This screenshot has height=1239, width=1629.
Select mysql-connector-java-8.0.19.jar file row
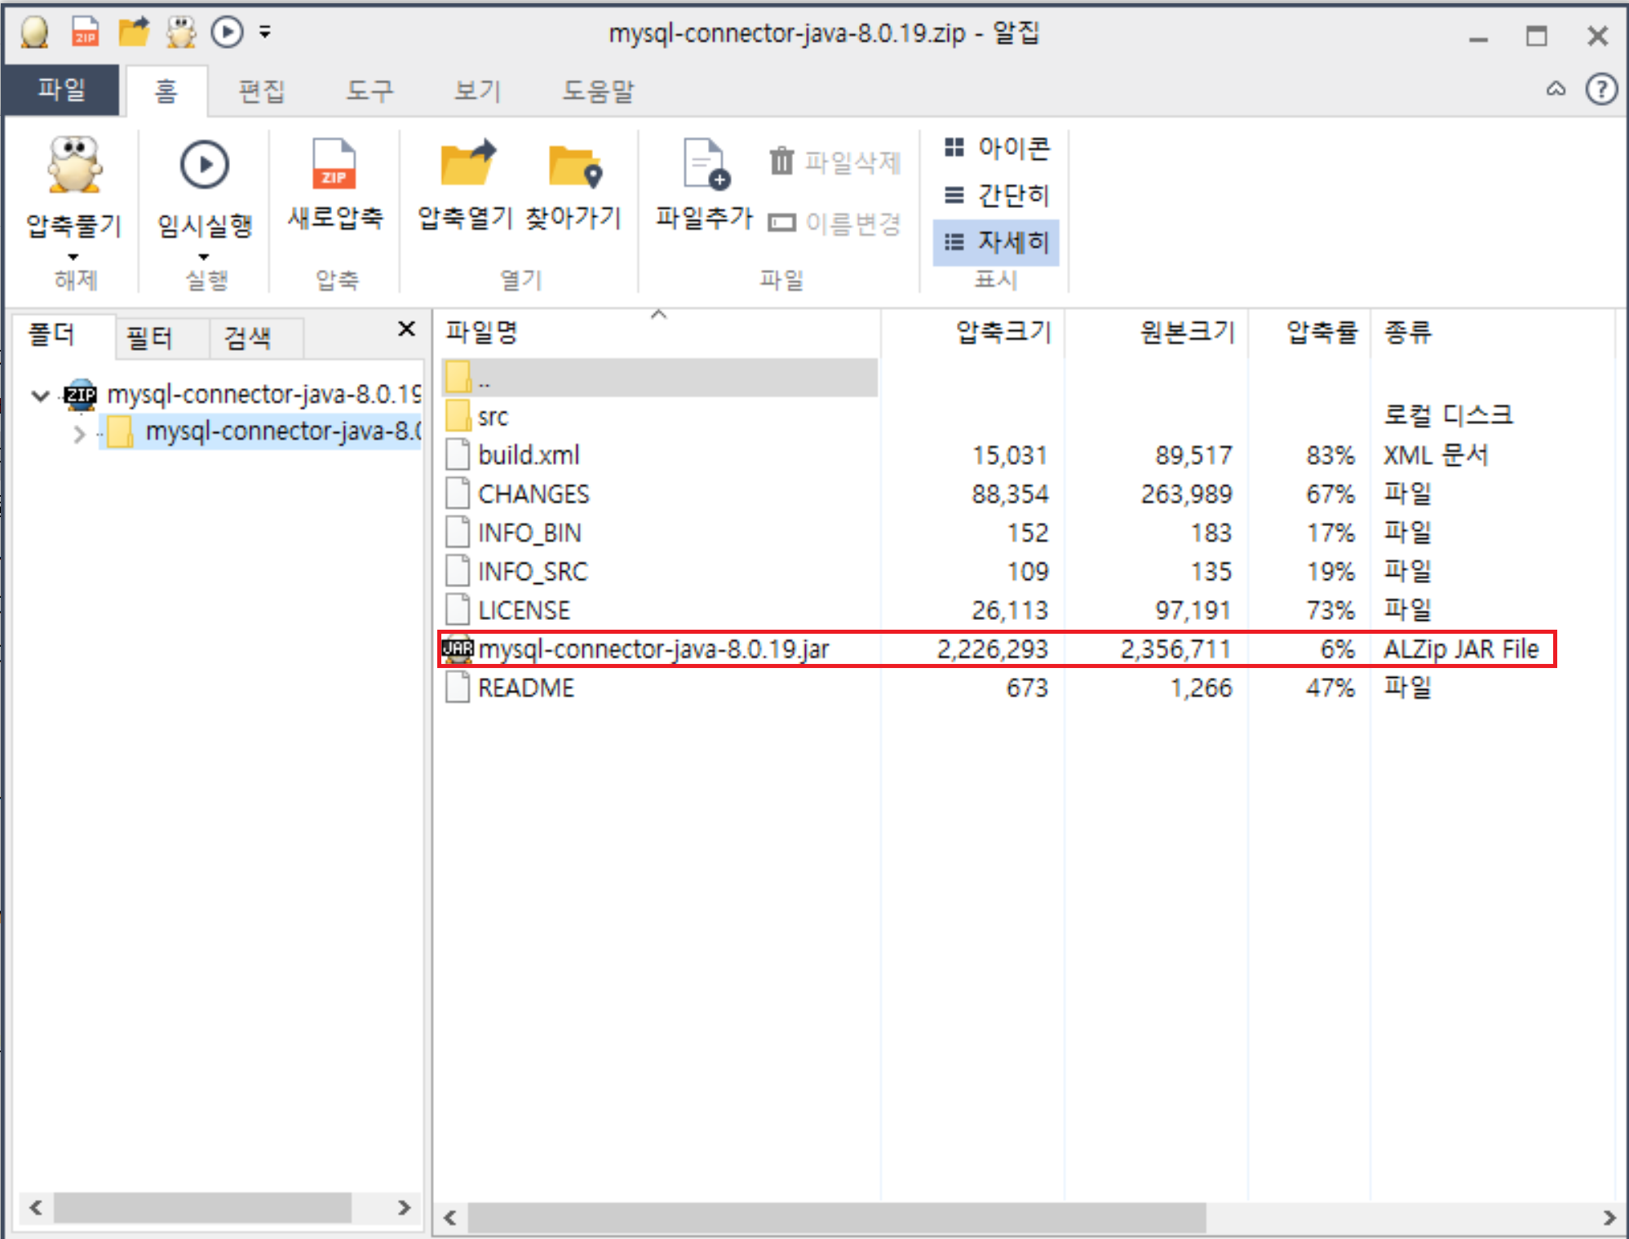point(653,649)
